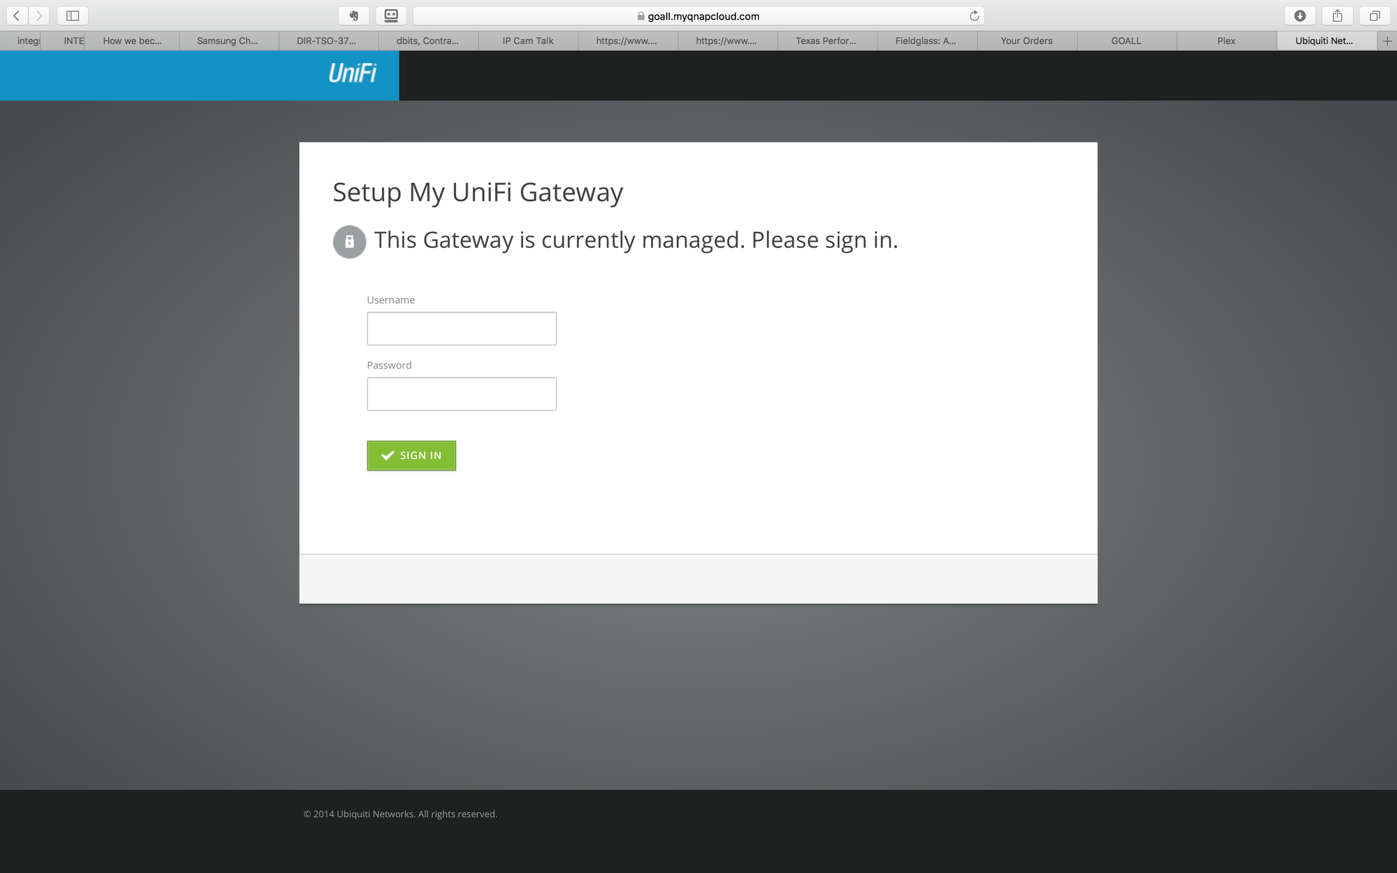
Task: Switch to the 'How we bec...' tab
Action: point(132,41)
